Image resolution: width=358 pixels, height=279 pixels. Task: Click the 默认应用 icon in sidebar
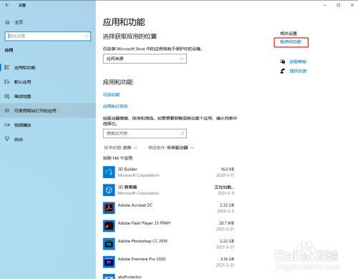(x=7, y=82)
